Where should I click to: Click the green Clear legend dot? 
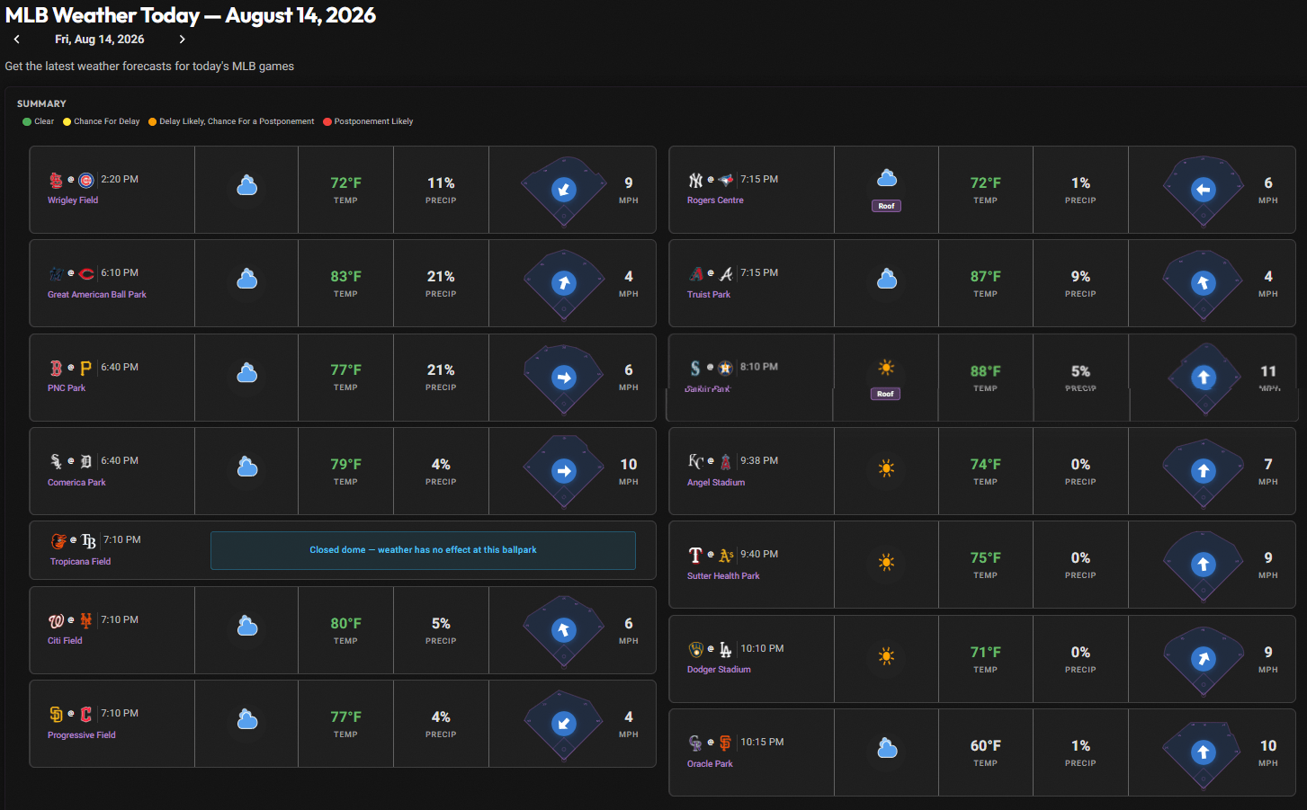click(x=27, y=122)
